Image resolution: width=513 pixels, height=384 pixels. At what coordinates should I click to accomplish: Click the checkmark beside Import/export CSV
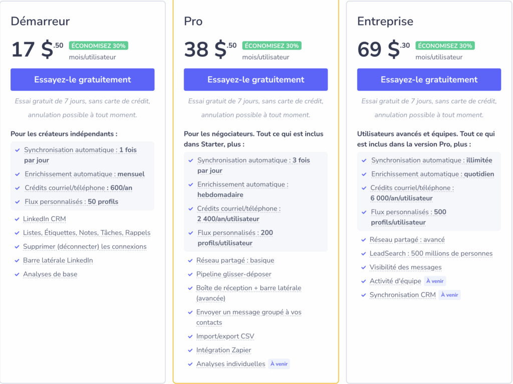(190, 336)
